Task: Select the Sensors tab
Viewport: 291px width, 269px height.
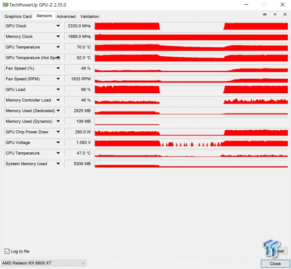Action: [x=44, y=16]
